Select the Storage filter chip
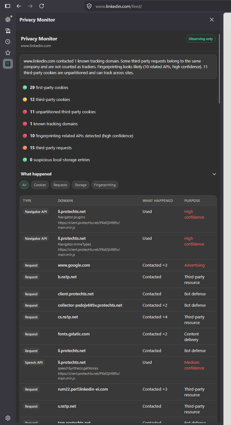The image size is (231, 425). click(x=81, y=185)
